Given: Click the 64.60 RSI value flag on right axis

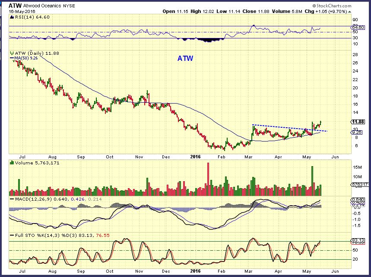Looking at the screenshot, I should coord(358,28).
